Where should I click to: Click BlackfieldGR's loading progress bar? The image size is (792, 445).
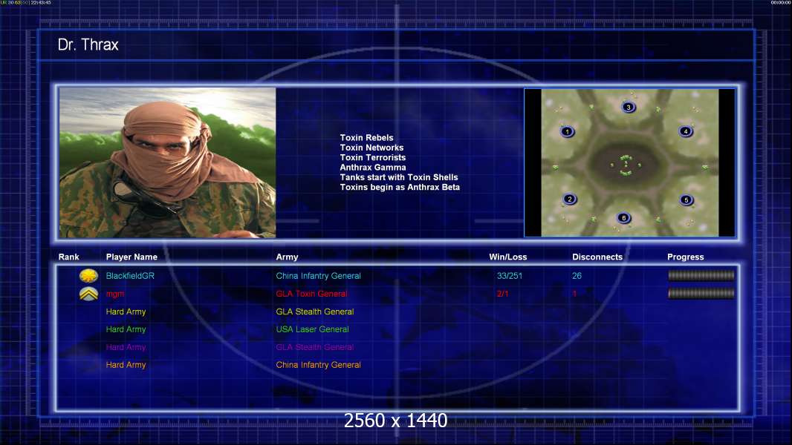click(701, 275)
